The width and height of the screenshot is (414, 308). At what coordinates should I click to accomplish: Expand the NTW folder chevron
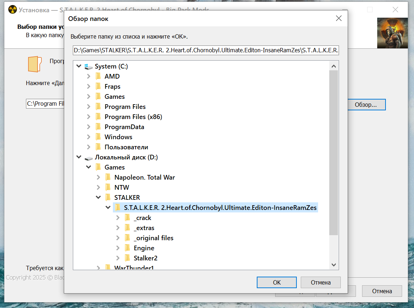coord(98,187)
